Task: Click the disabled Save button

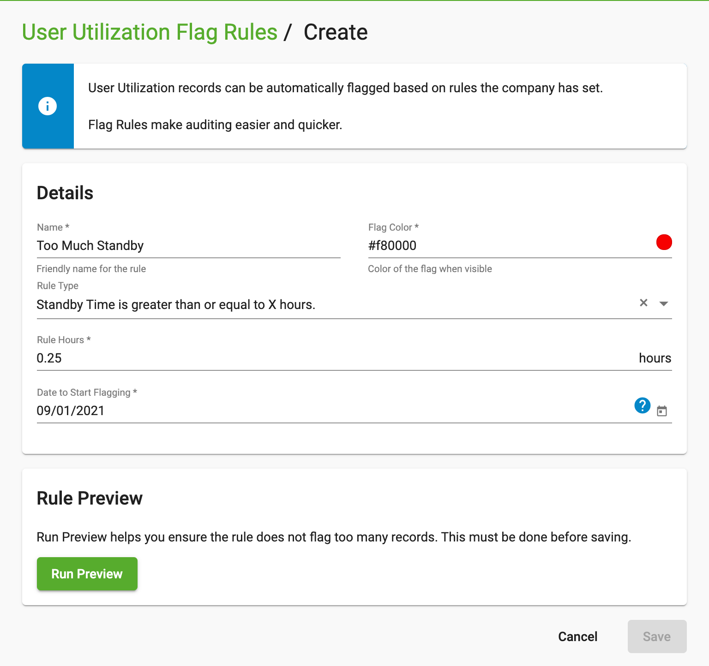Action: pyautogui.click(x=656, y=636)
